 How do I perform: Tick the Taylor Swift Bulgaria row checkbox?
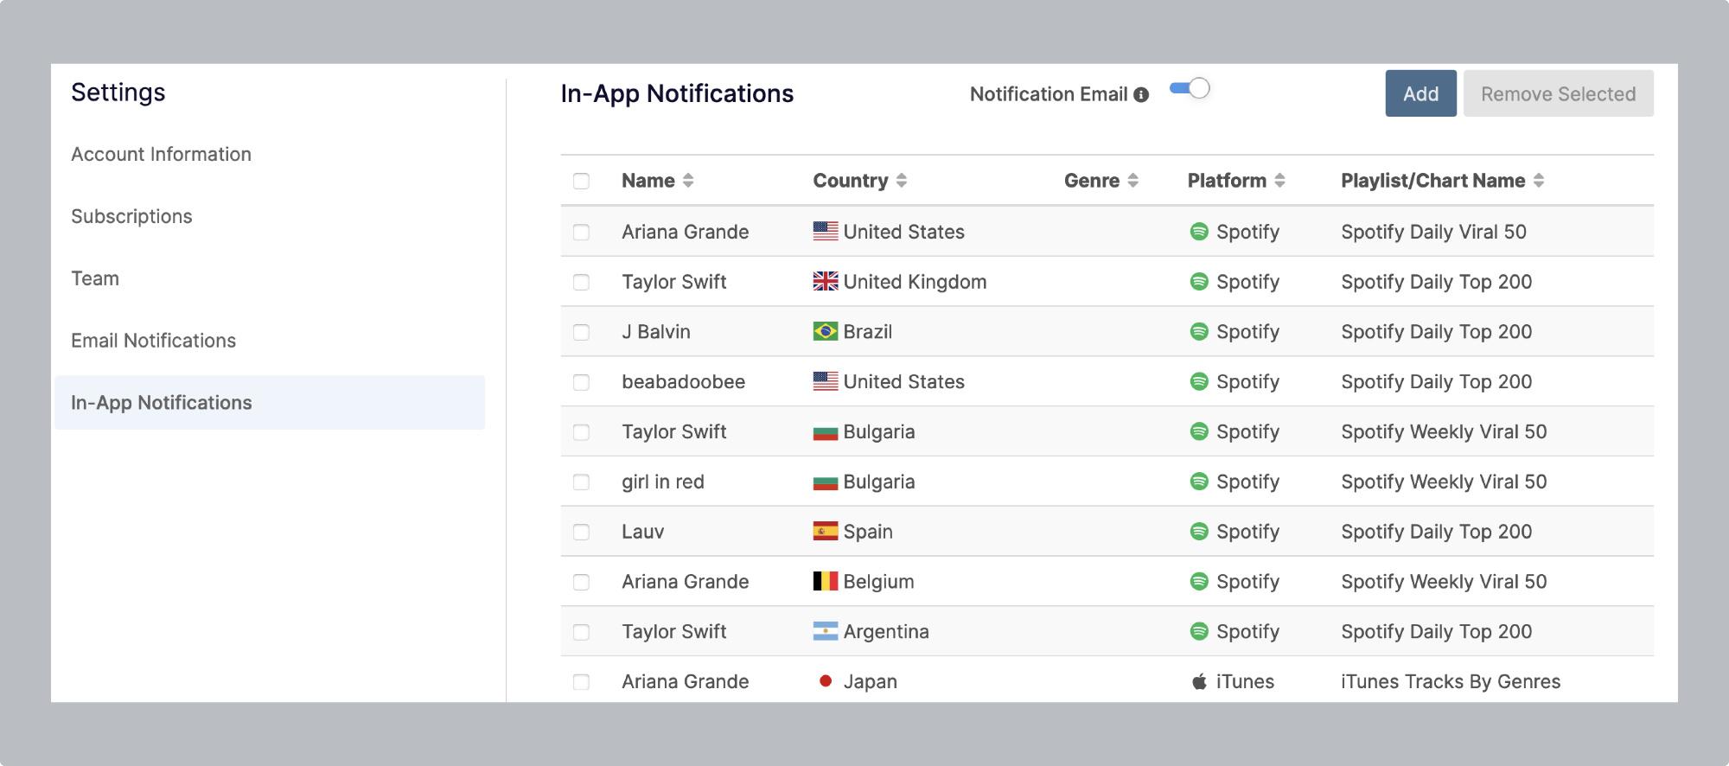click(581, 431)
